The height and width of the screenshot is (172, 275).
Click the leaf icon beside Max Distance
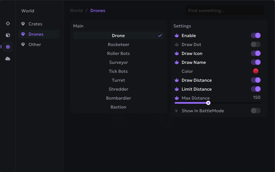[x=177, y=98]
